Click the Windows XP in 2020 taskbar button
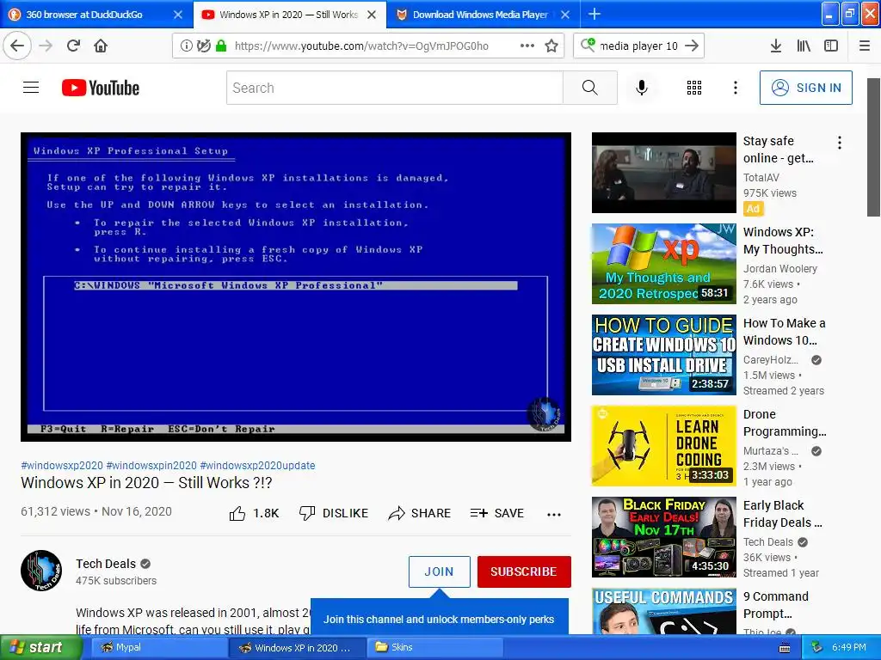 click(x=297, y=648)
